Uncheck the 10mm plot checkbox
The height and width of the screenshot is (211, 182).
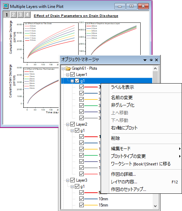click(81, 199)
